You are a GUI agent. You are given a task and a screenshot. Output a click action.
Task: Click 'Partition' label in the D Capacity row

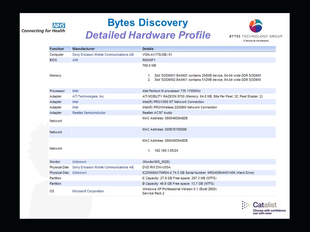55,184
